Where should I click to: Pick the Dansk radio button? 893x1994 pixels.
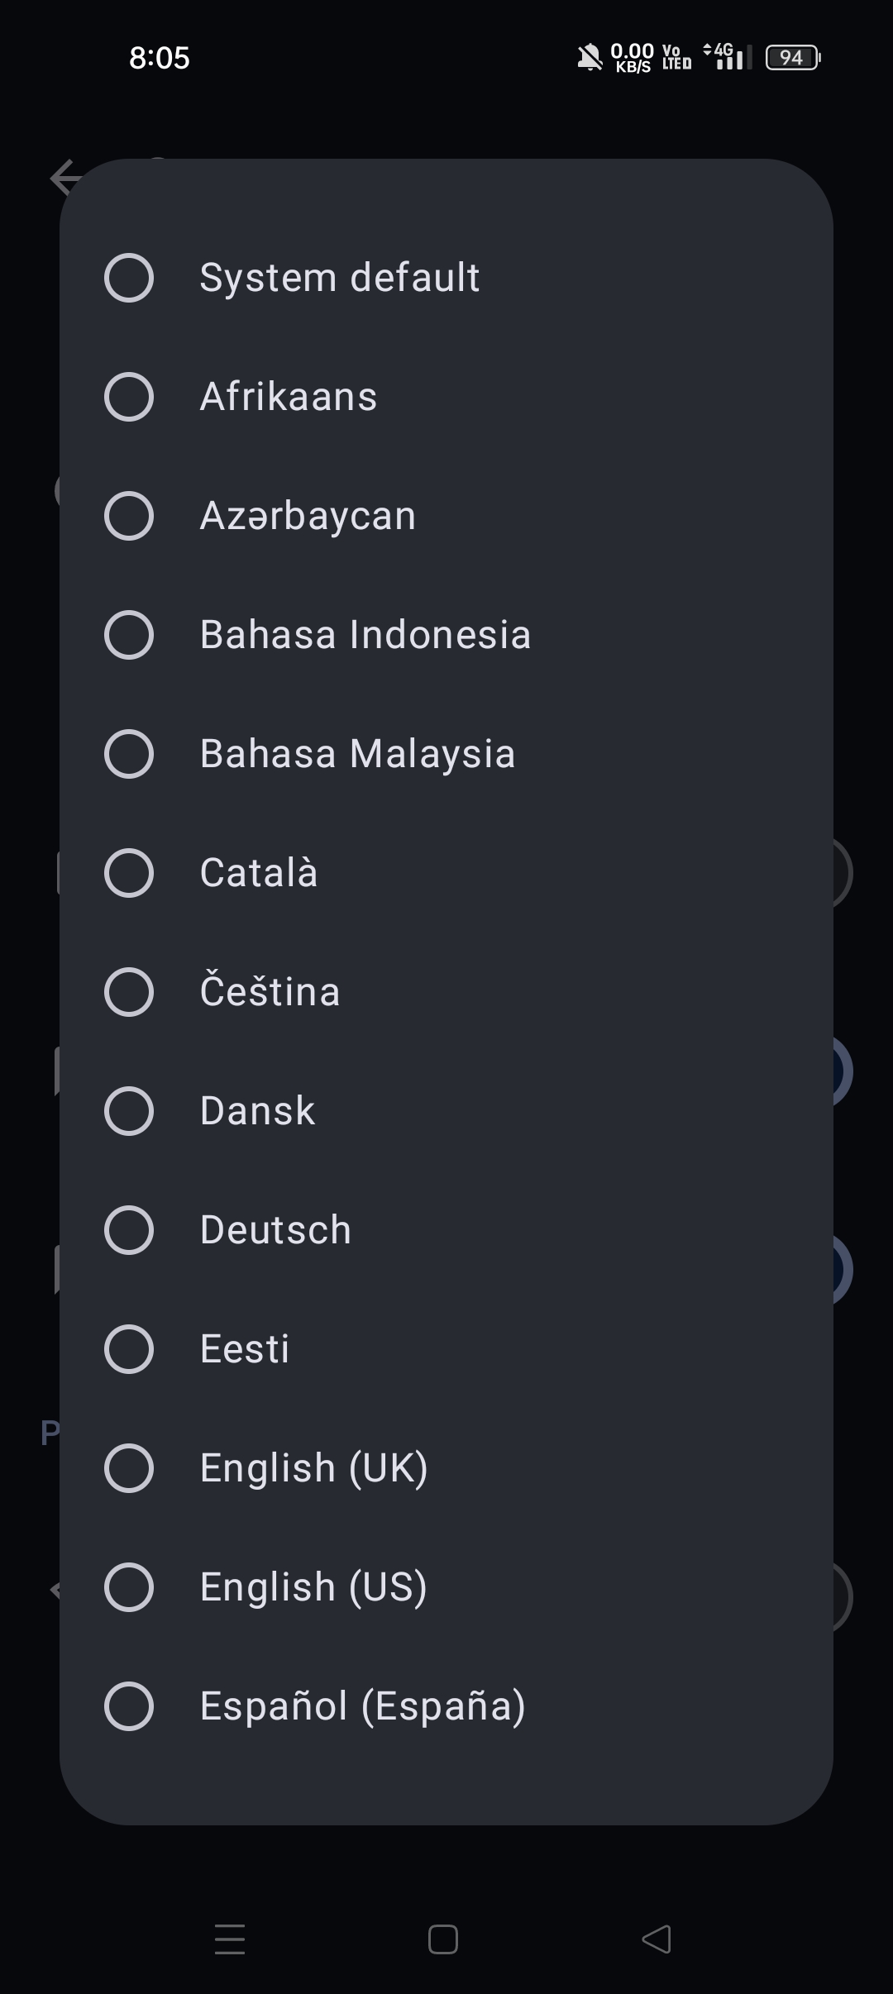[x=129, y=1111]
